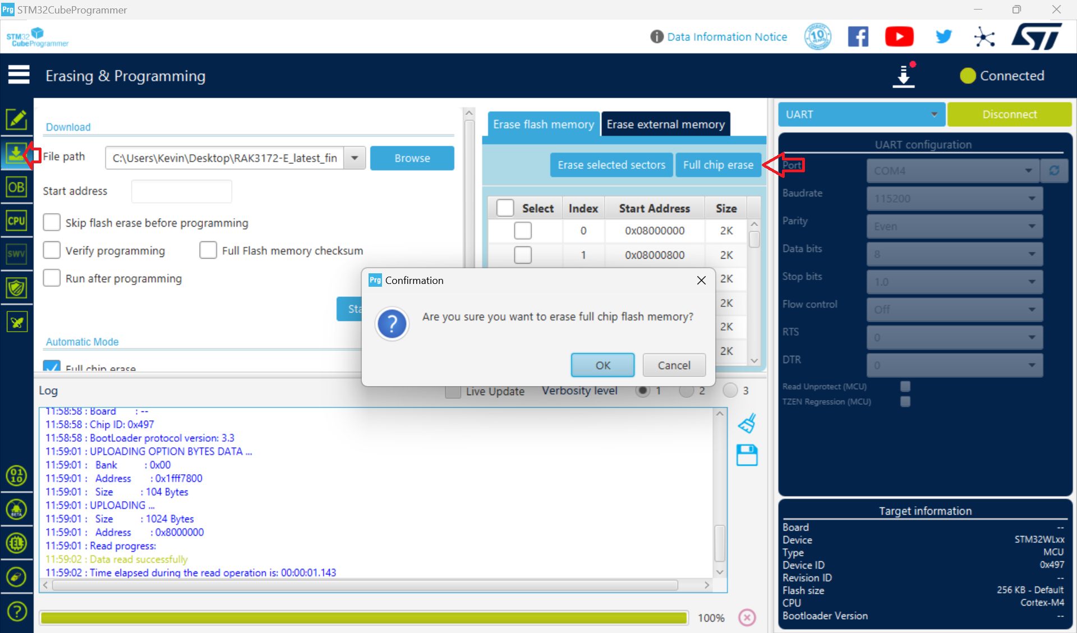
Task: Open the Data bits dropdown
Action: coord(955,254)
